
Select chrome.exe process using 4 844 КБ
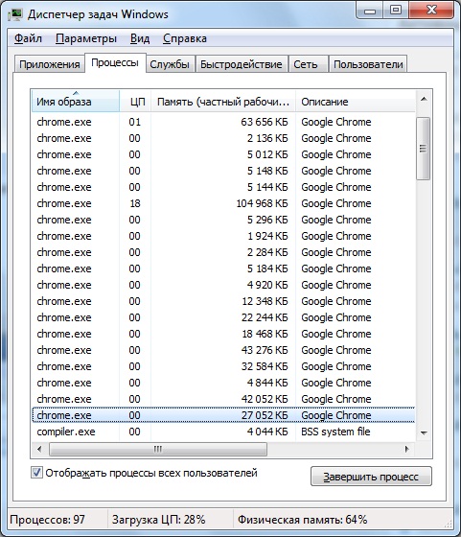pyautogui.click(x=223, y=383)
